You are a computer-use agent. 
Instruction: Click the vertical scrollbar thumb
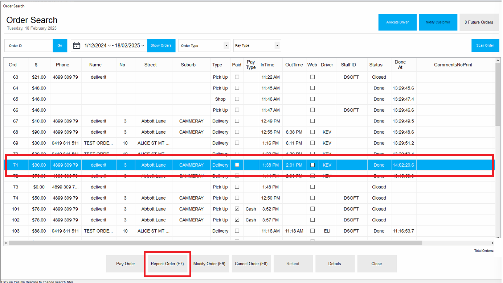(x=498, y=94)
